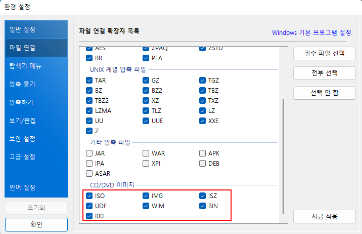
Task: Toggle the TXZ checkbox
Action: [x=202, y=101]
